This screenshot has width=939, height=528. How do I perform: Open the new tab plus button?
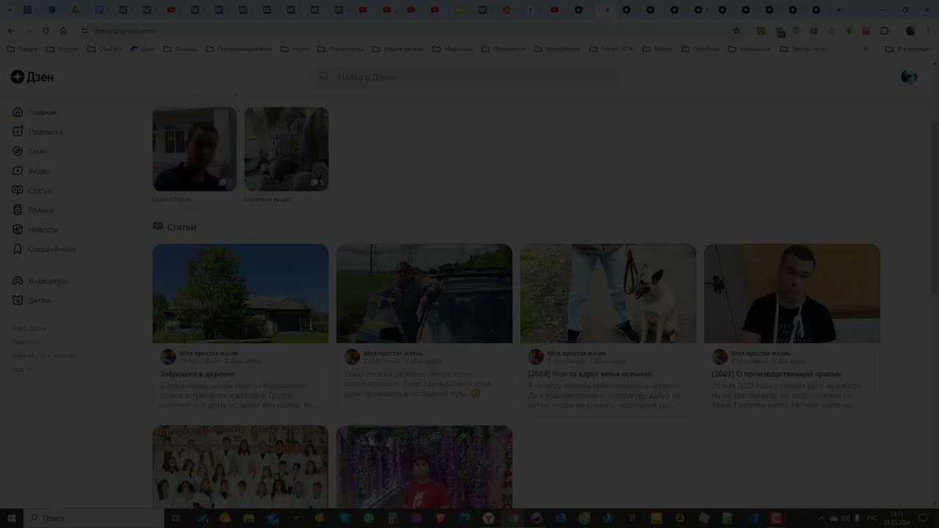[840, 10]
